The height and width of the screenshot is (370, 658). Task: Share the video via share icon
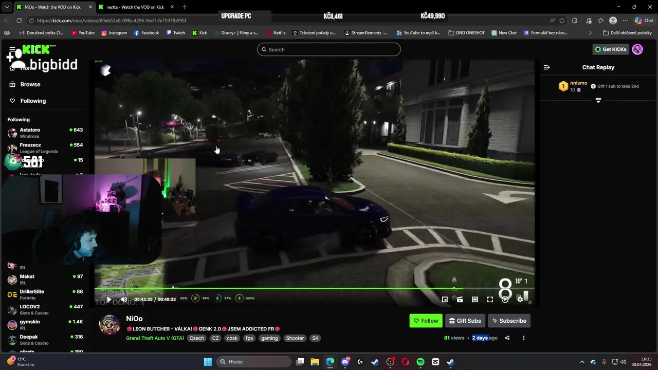tap(507, 338)
